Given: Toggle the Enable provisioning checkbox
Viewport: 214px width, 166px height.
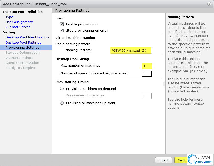Looking at the screenshot, I should tap(62, 24).
